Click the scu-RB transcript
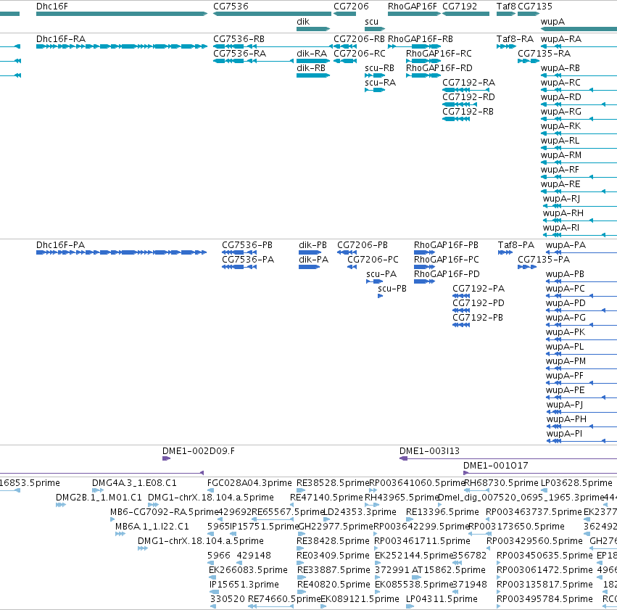This screenshot has height=610, width=617. coord(375,75)
